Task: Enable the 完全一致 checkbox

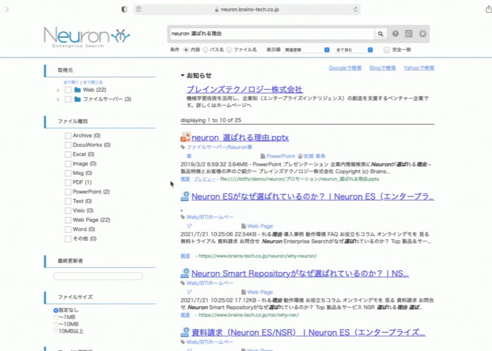Action: pyautogui.click(x=387, y=50)
